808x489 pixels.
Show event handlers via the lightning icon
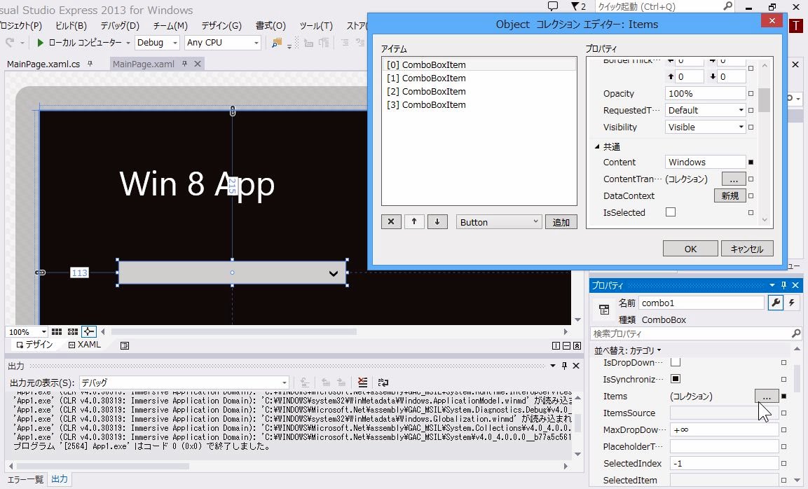793,303
